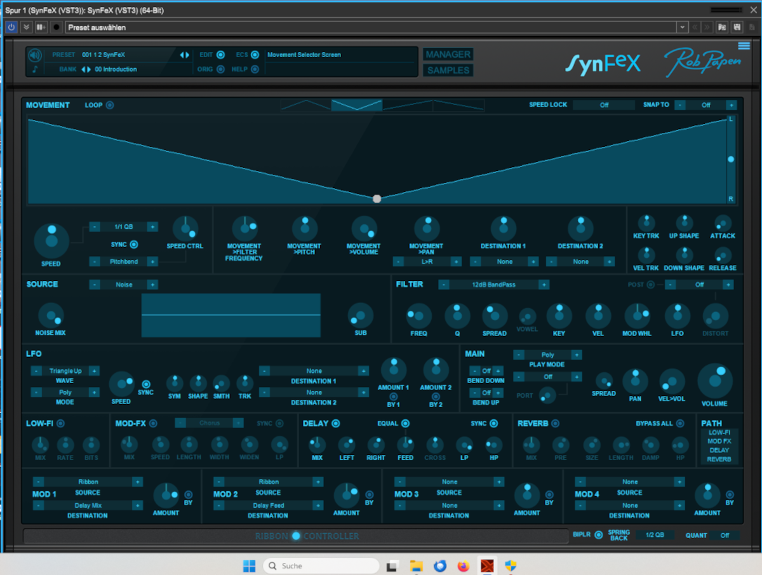
Task: Open Task View from the taskbar
Action: pos(392,565)
